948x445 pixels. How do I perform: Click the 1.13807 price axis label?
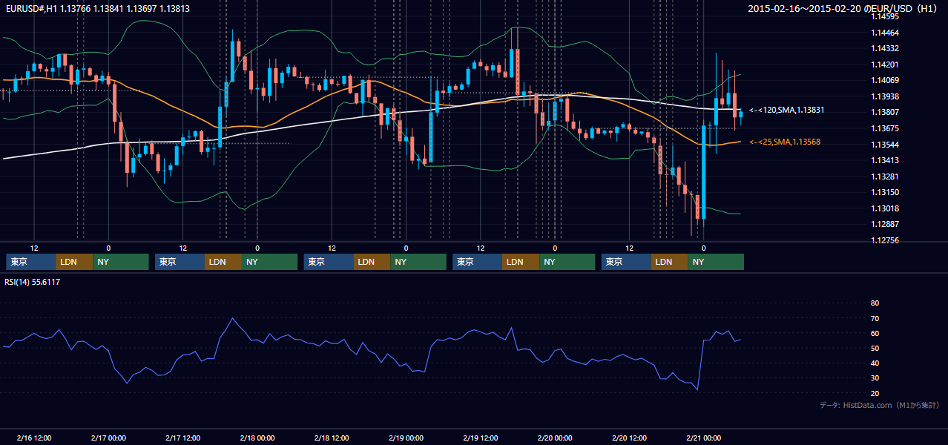886,112
